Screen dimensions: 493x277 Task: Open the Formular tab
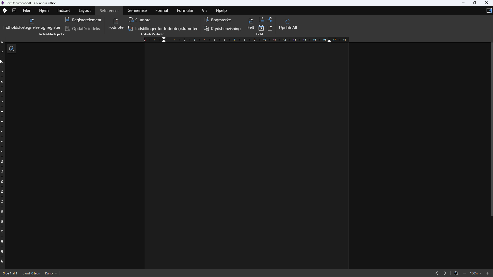(x=185, y=10)
